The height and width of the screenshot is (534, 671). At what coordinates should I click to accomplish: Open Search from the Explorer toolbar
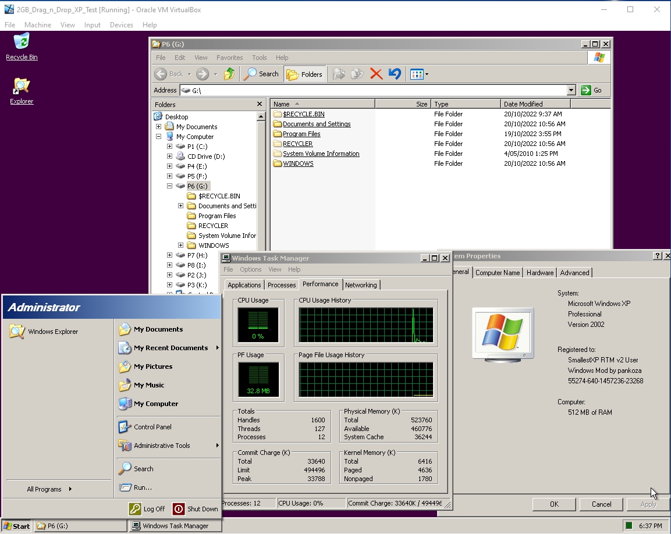[x=261, y=74]
